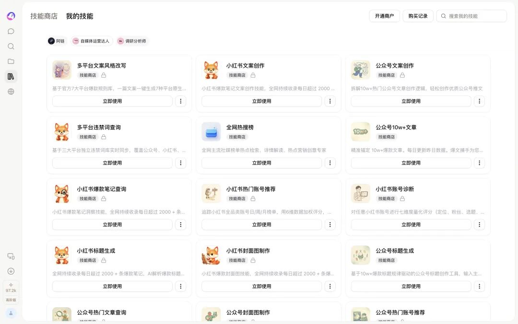Click lock icon on 小红书标题生成 card

104,260
